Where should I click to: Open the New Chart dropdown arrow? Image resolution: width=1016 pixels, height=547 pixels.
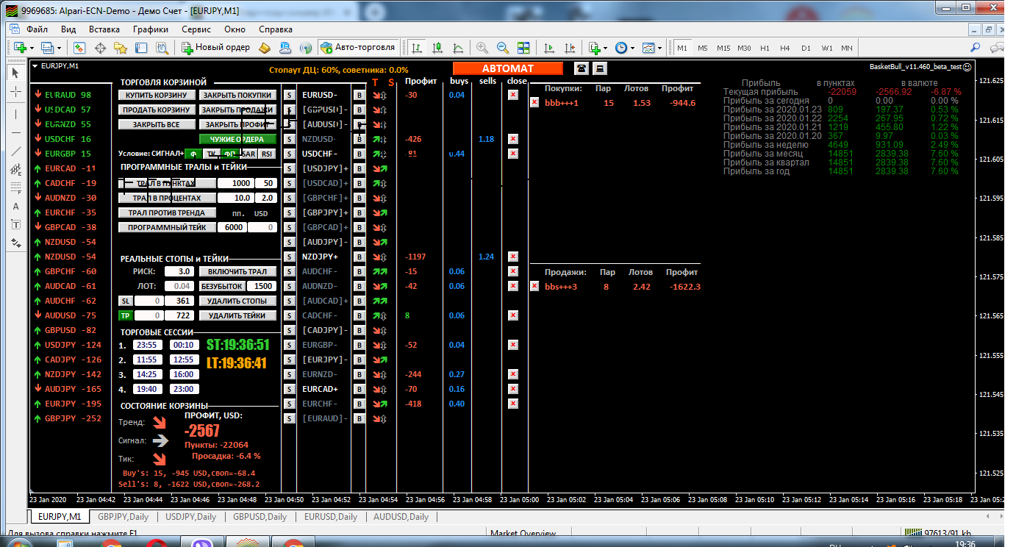click(x=32, y=48)
